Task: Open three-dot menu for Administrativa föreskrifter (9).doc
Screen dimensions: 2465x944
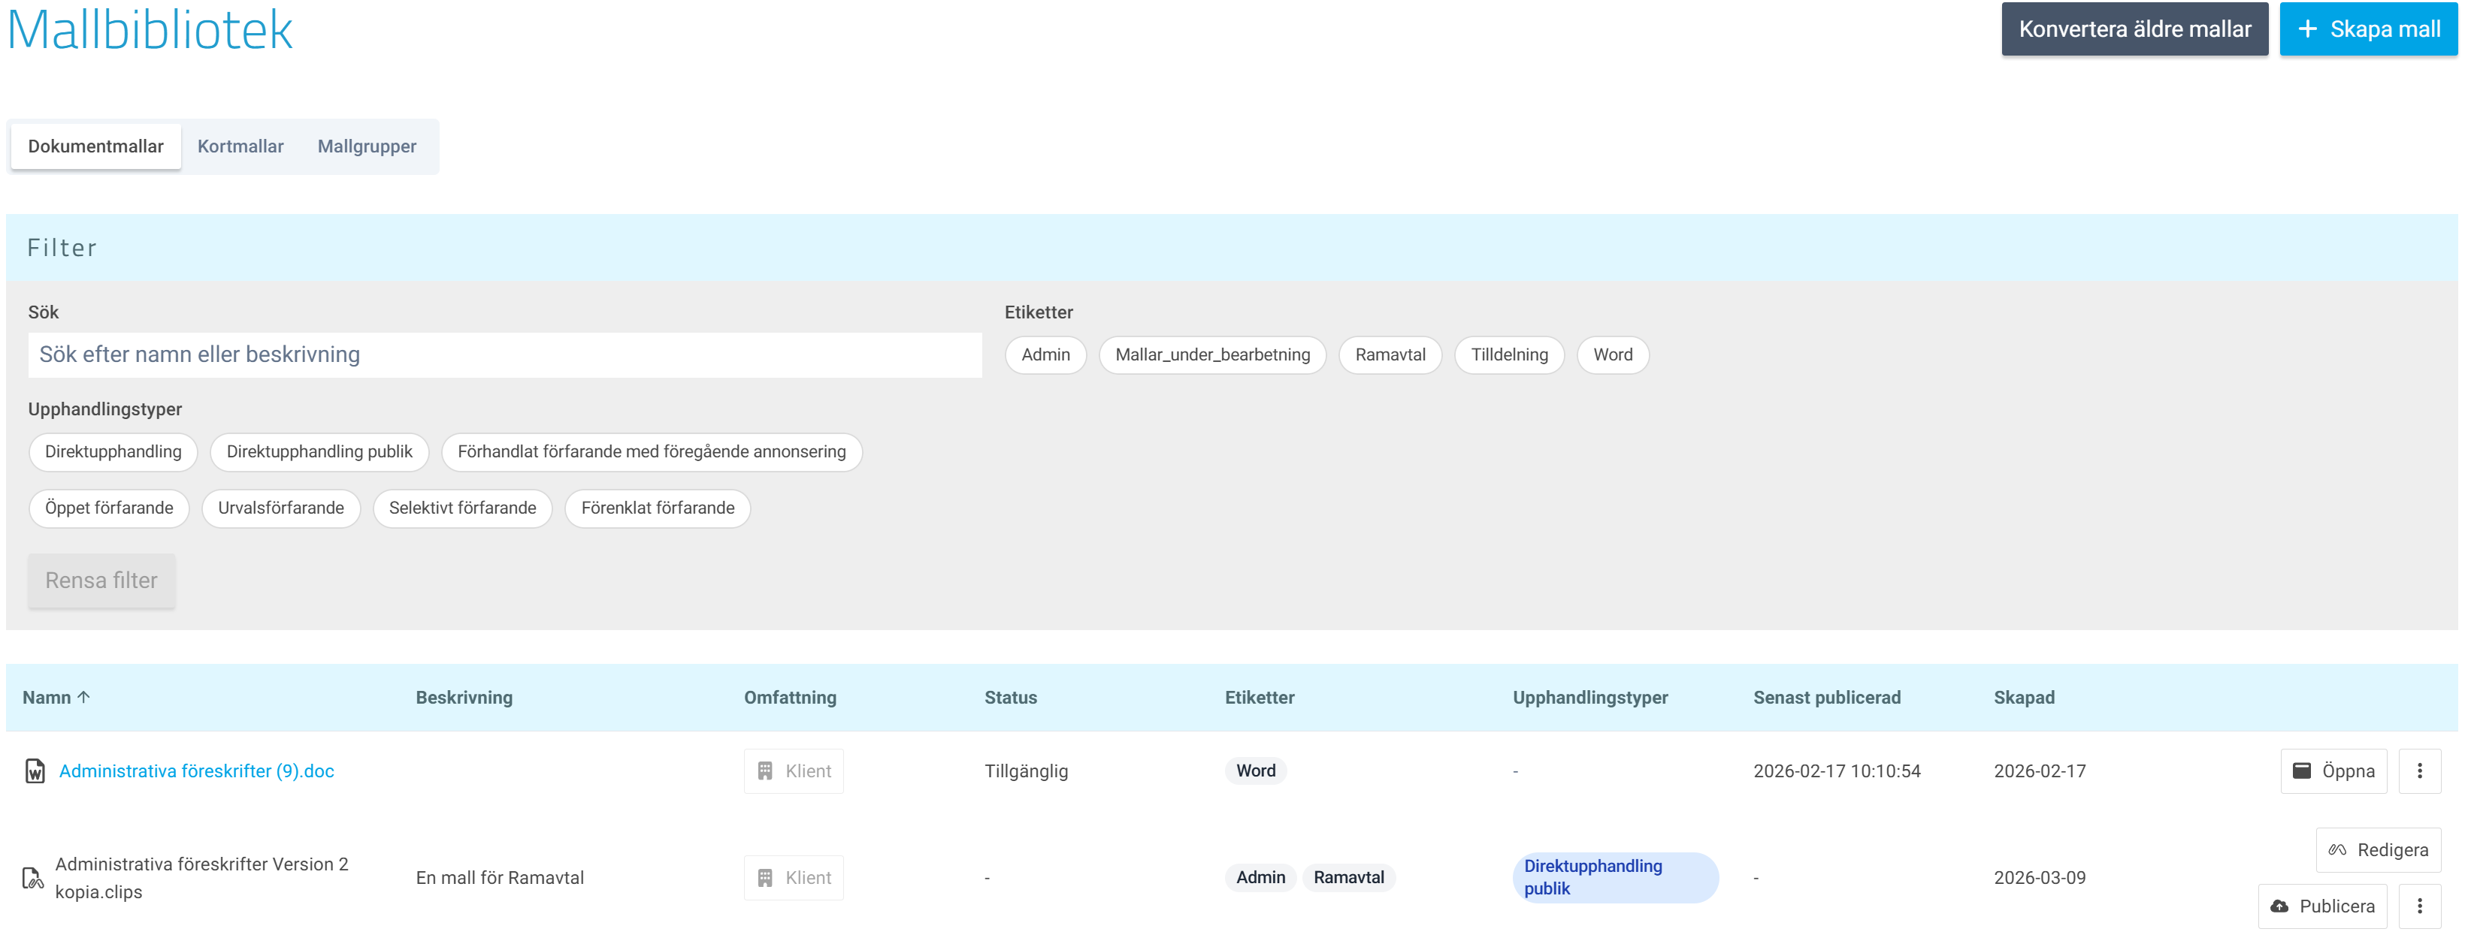Action: pyautogui.click(x=2419, y=771)
